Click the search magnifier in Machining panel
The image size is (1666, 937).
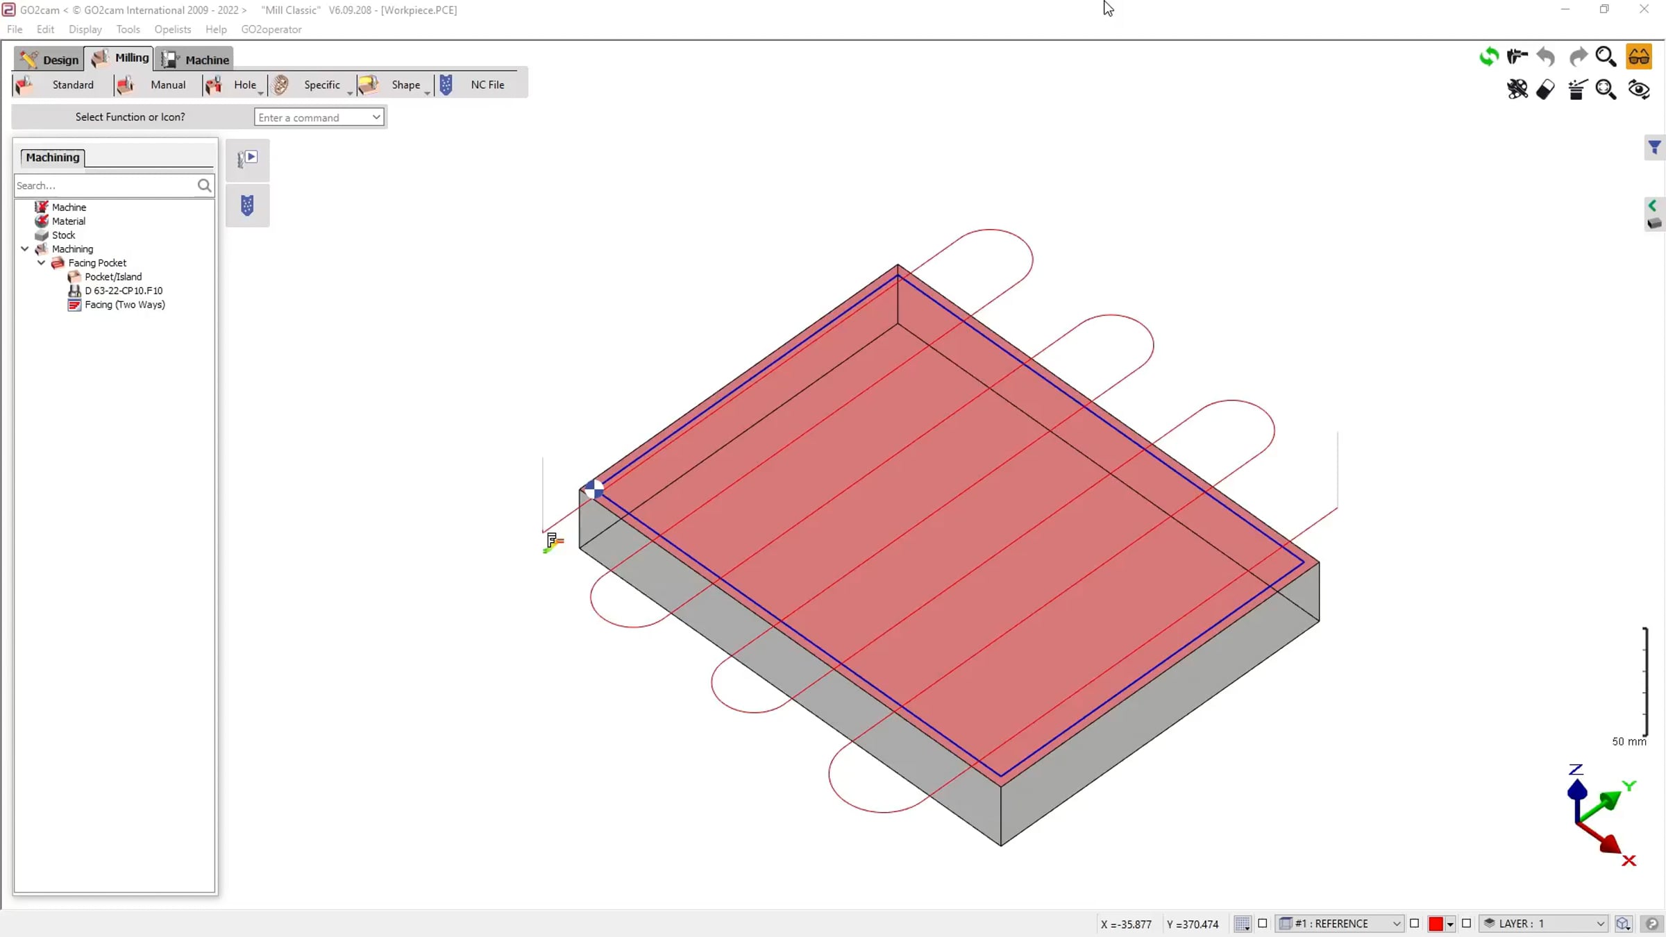[204, 185]
